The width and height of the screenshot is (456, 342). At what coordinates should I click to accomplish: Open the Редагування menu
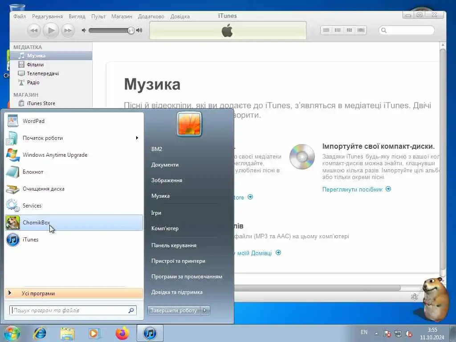pyautogui.click(x=47, y=16)
